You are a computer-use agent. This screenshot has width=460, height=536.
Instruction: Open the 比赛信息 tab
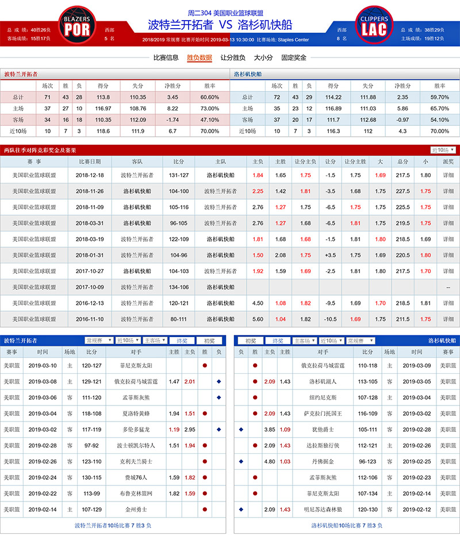pyautogui.click(x=166, y=58)
